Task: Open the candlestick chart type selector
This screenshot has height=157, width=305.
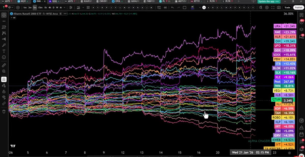Action: (71, 8)
